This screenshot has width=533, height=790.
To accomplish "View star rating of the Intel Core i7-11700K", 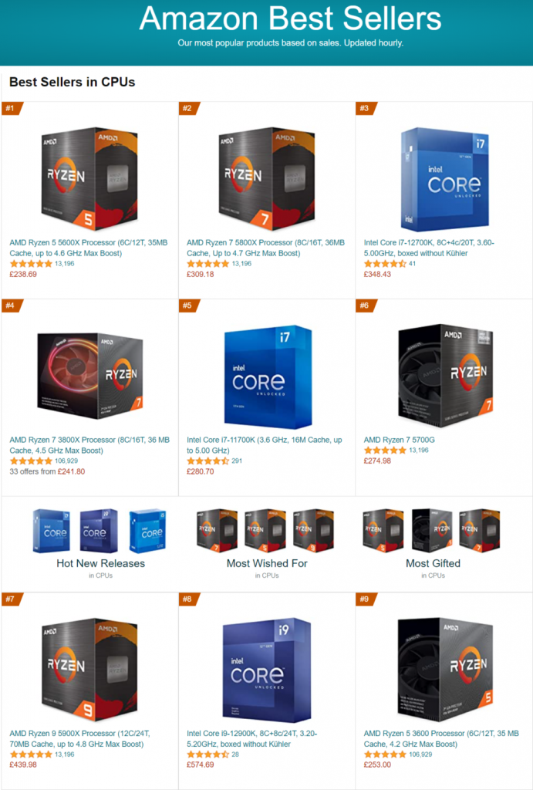I will pos(207,461).
